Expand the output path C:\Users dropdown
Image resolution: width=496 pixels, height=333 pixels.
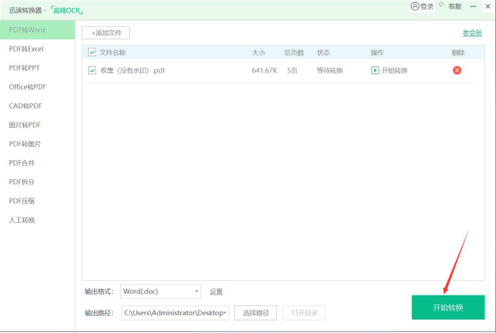point(225,312)
